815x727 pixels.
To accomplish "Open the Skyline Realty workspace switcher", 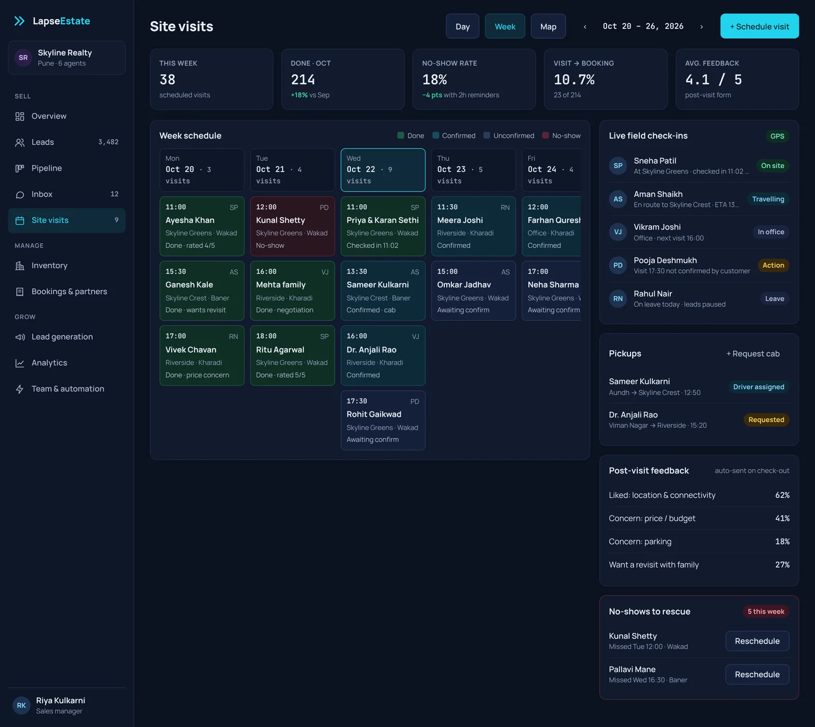I will point(67,58).
